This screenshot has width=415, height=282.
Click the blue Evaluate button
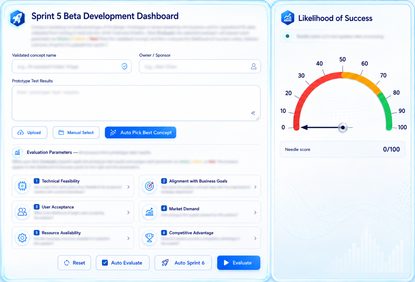(x=239, y=263)
